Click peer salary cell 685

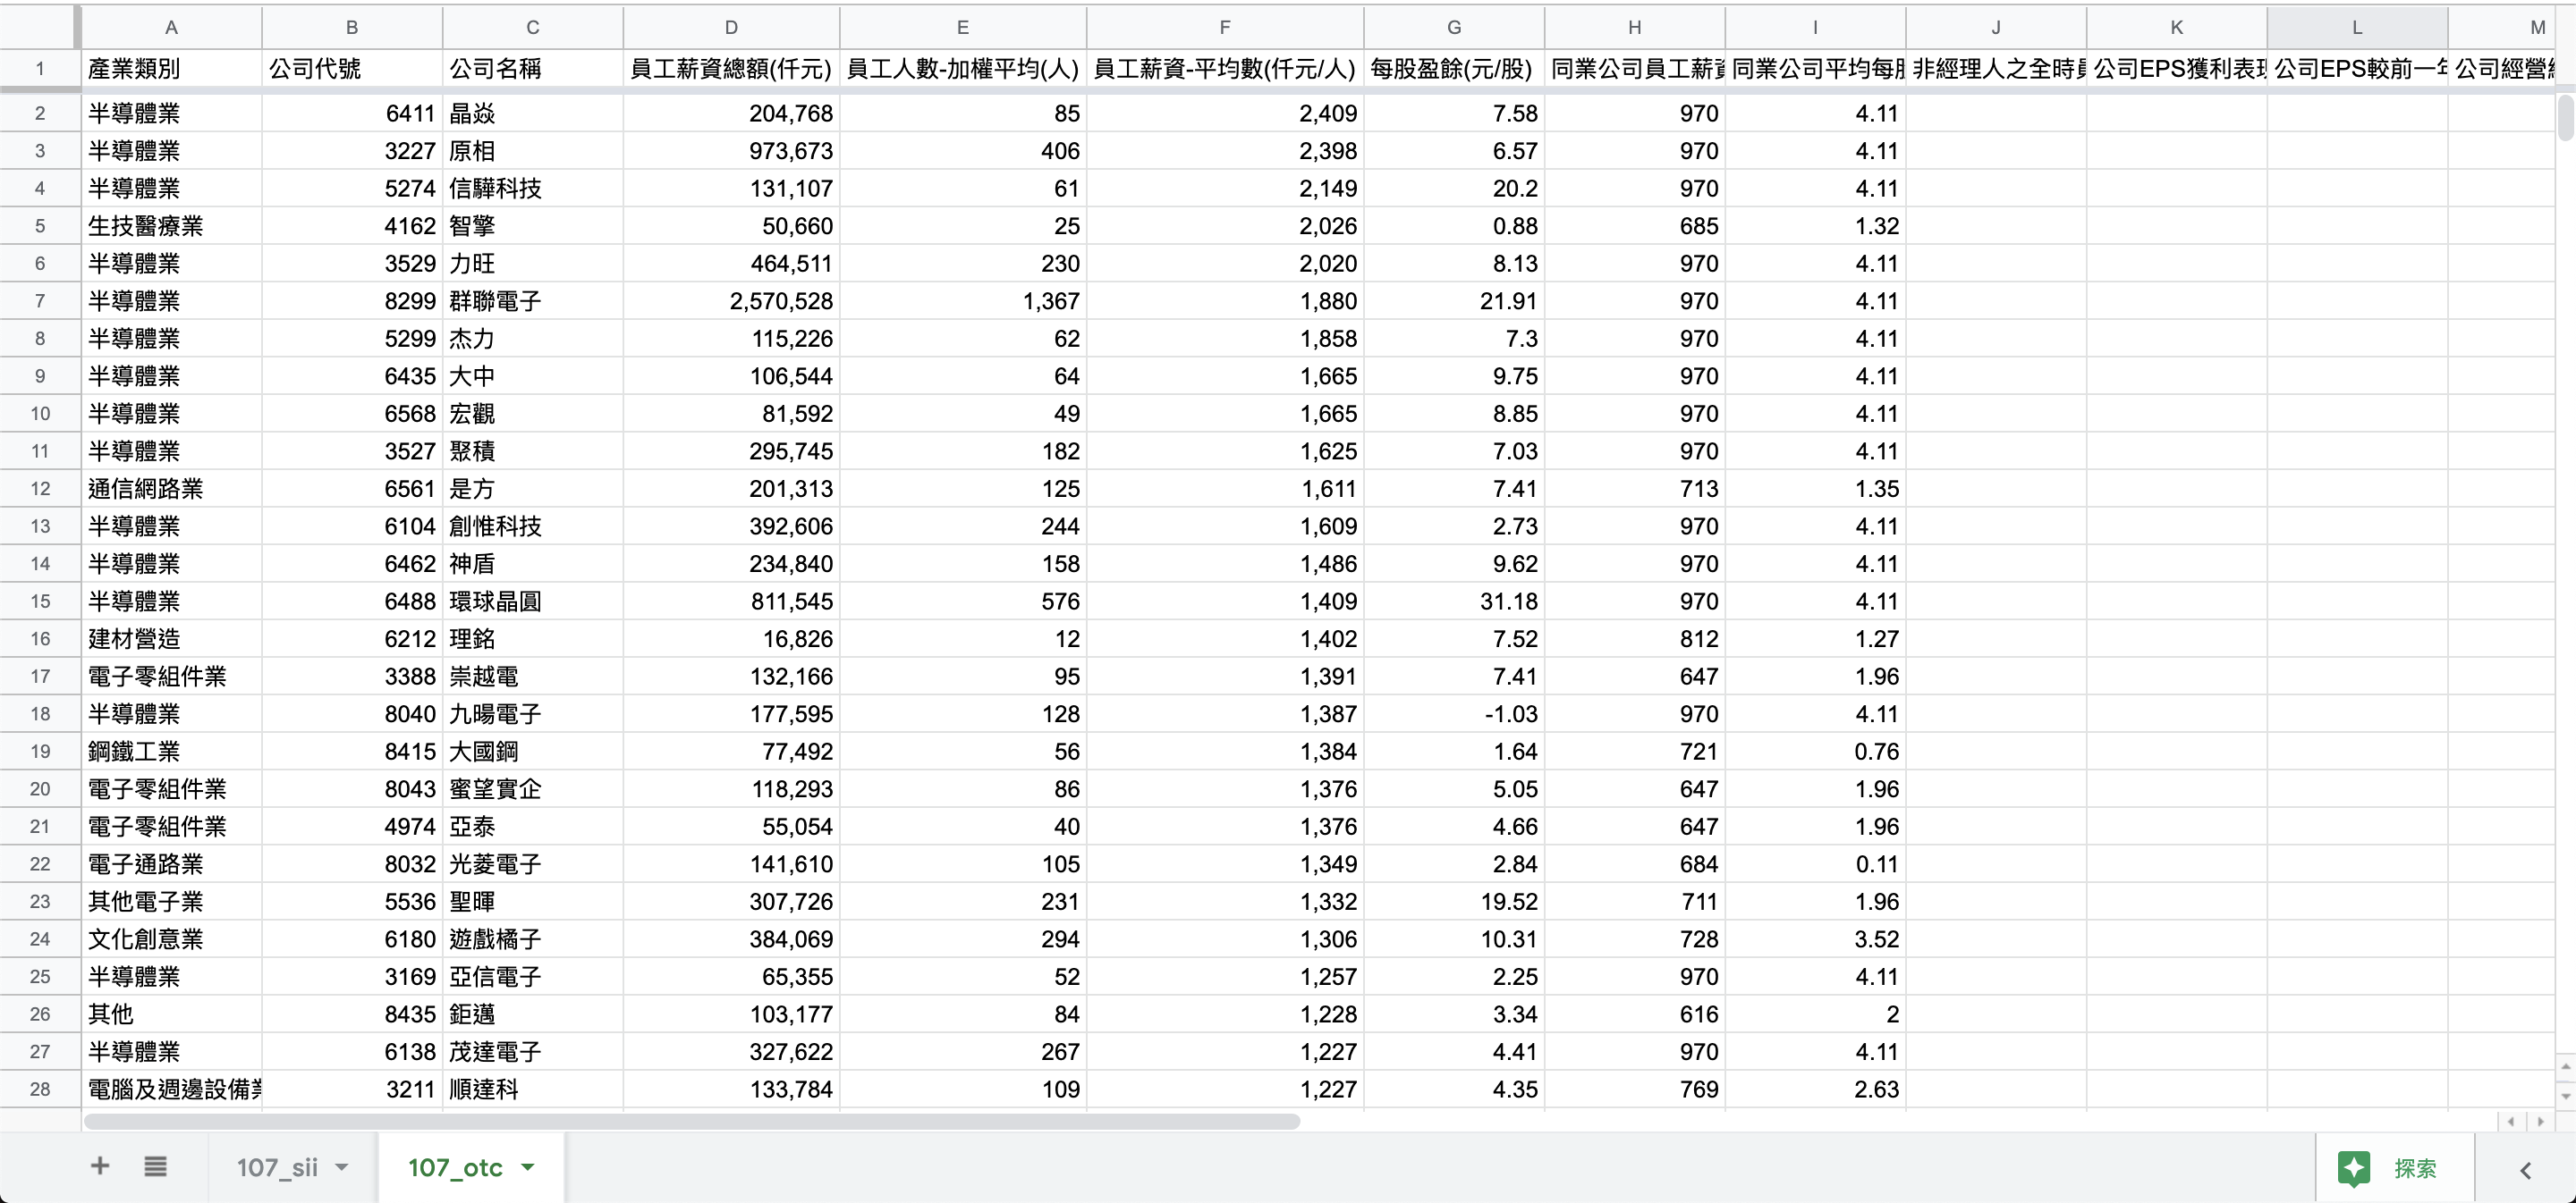click(x=1635, y=226)
